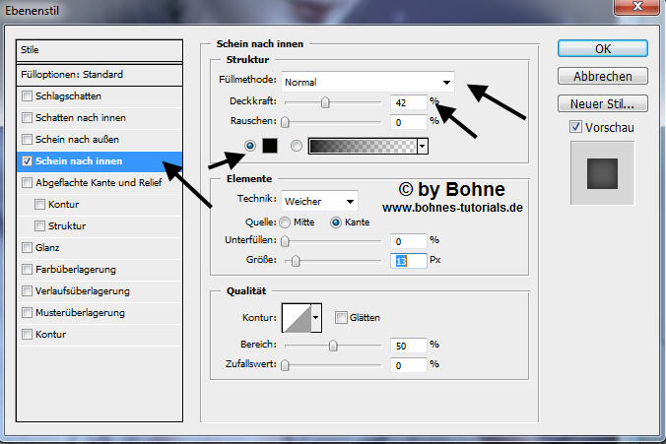Toggle the Schein nach außen checkbox

pos(28,139)
